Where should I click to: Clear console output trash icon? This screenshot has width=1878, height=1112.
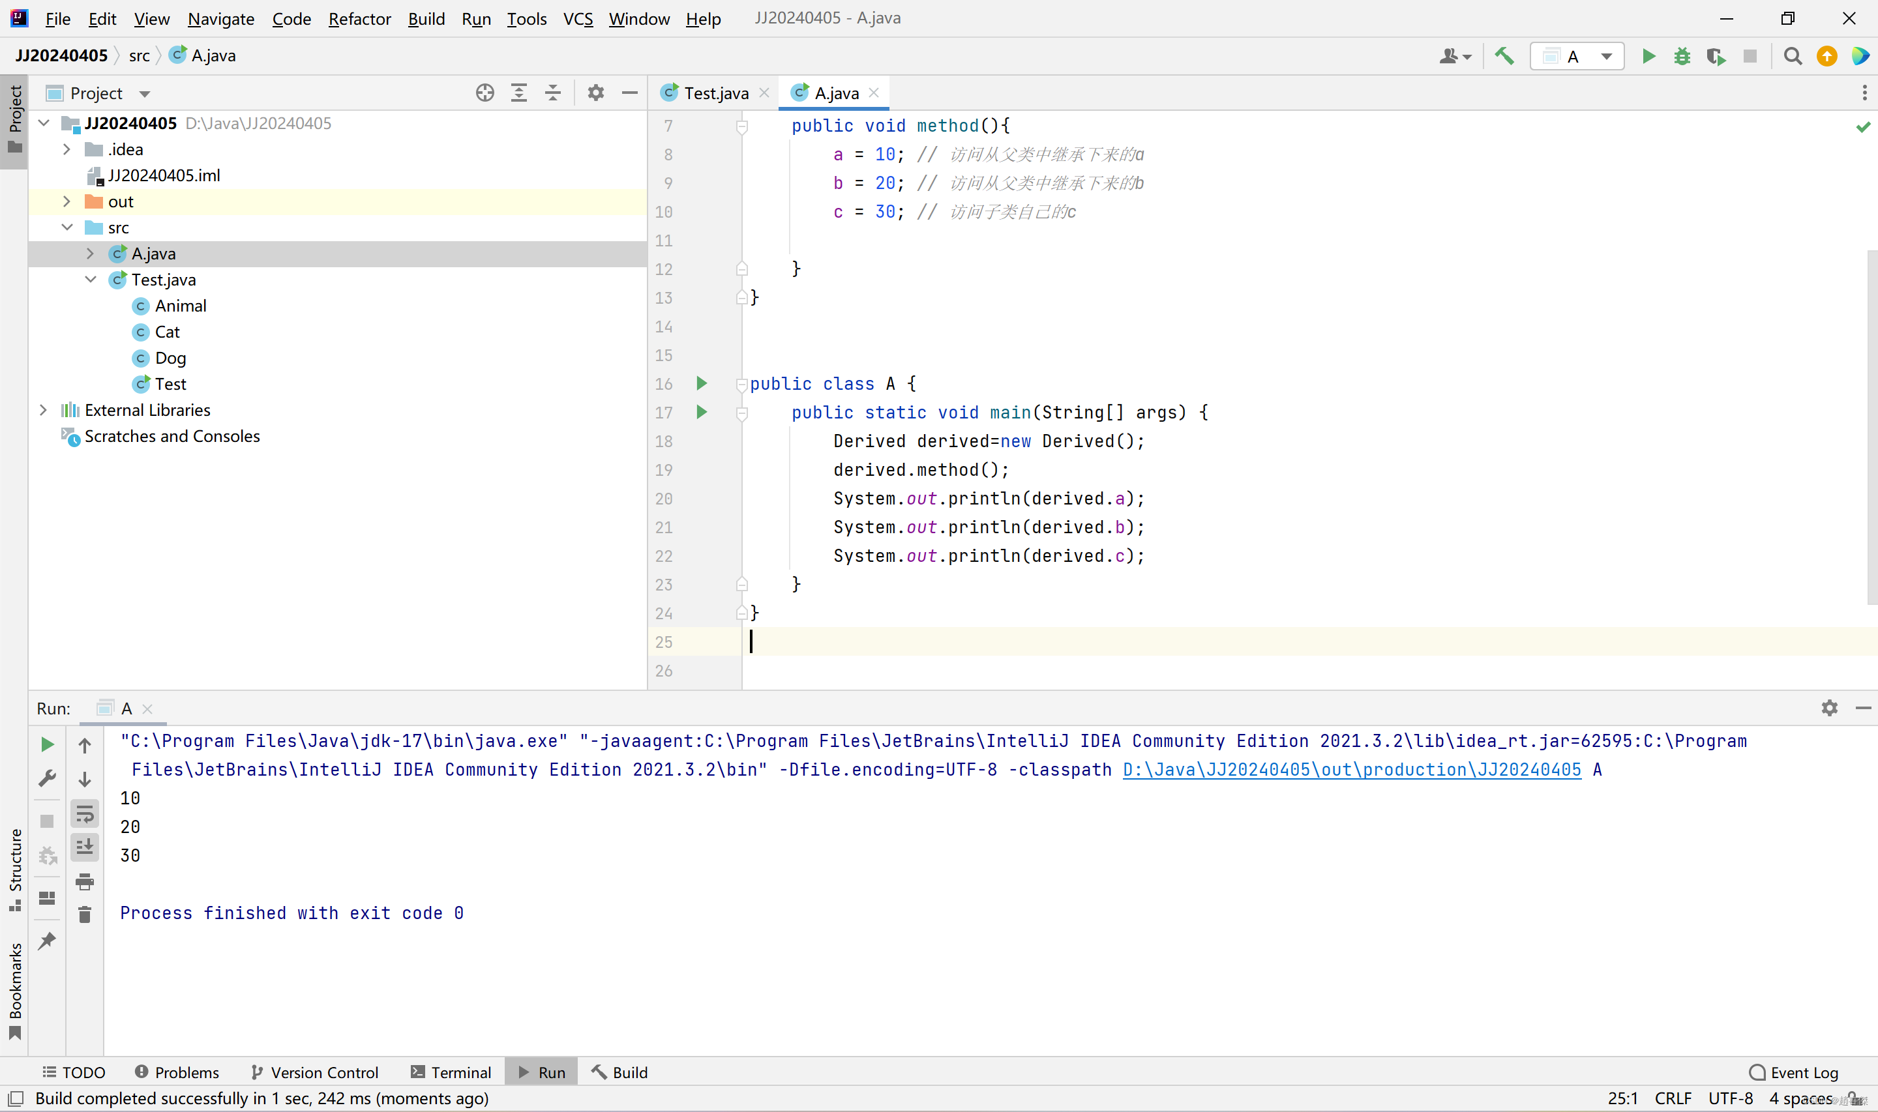(x=85, y=914)
